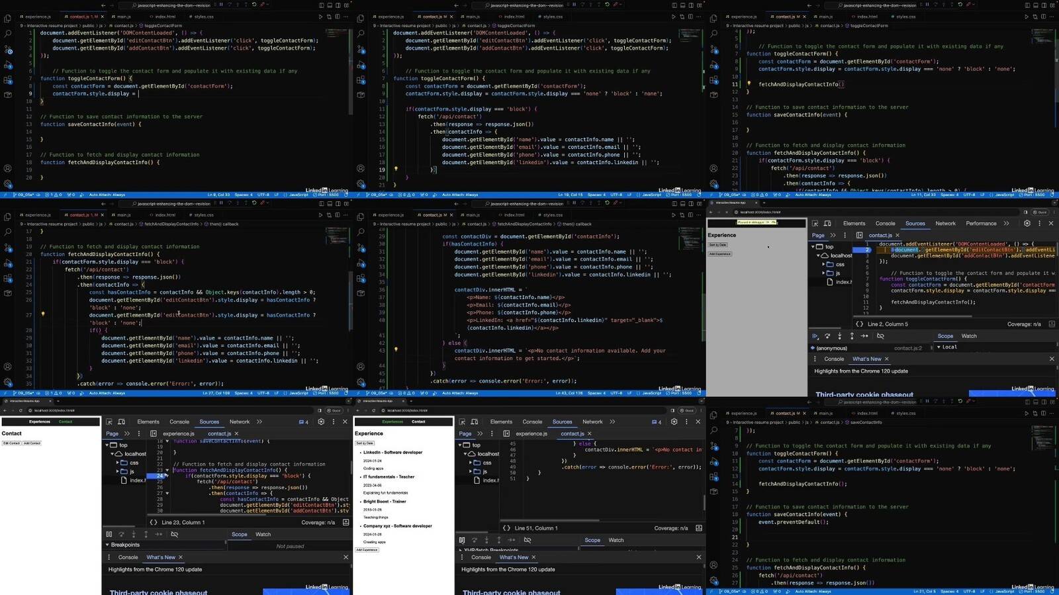The height and width of the screenshot is (595, 1059).
Task: Click 'LinkedIn - Software developer' on the bottom-middle page
Action: point(392,453)
